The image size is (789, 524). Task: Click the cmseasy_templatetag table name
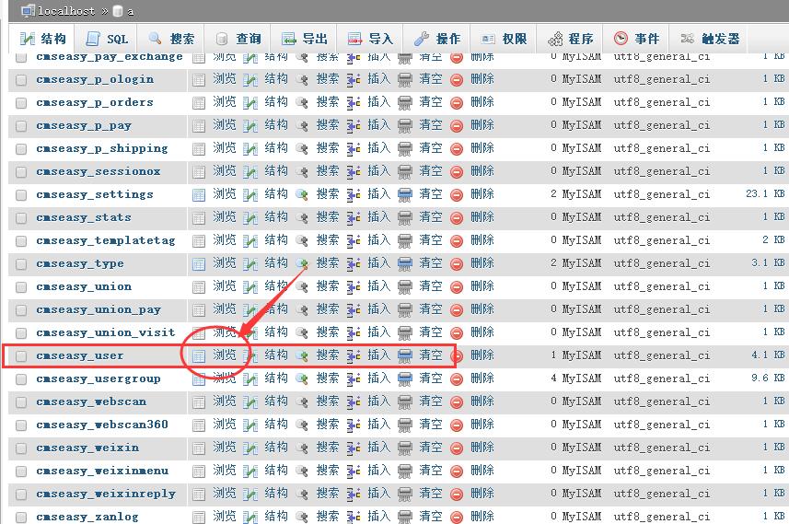(105, 240)
